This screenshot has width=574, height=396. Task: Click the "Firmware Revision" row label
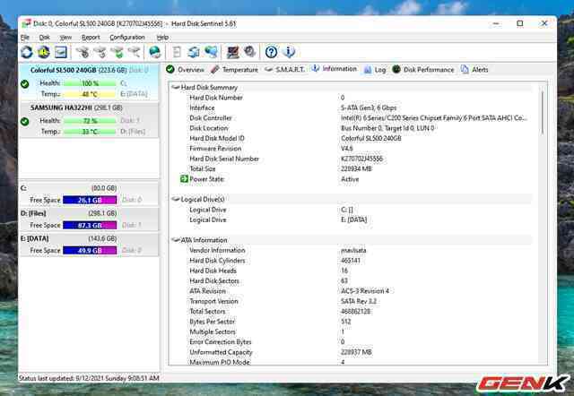click(x=215, y=149)
